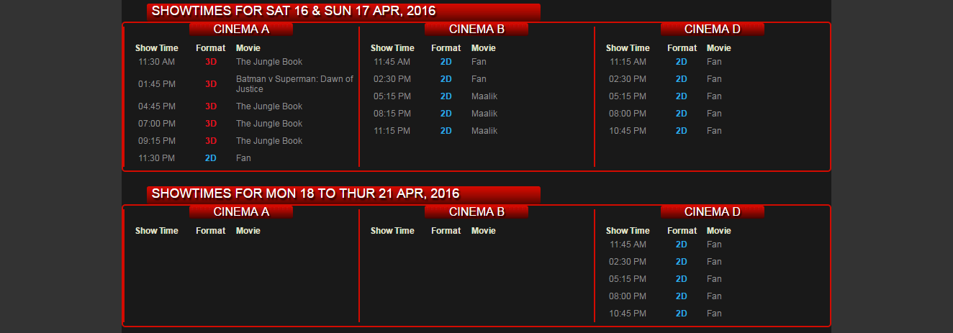Select the Cinema D label in the Mon-Thur section

pyautogui.click(x=713, y=211)
